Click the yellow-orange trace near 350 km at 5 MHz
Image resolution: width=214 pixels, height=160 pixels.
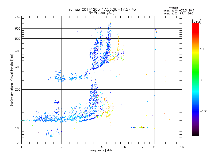click(113, 59)
